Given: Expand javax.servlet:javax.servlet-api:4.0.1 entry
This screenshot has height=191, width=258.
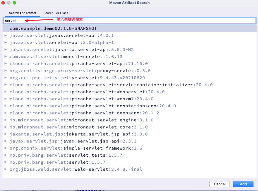Looking at the screenshot, I should 6,35.
